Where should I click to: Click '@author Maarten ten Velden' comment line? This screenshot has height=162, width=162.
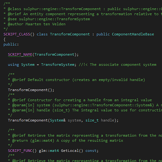coord(34,24)
